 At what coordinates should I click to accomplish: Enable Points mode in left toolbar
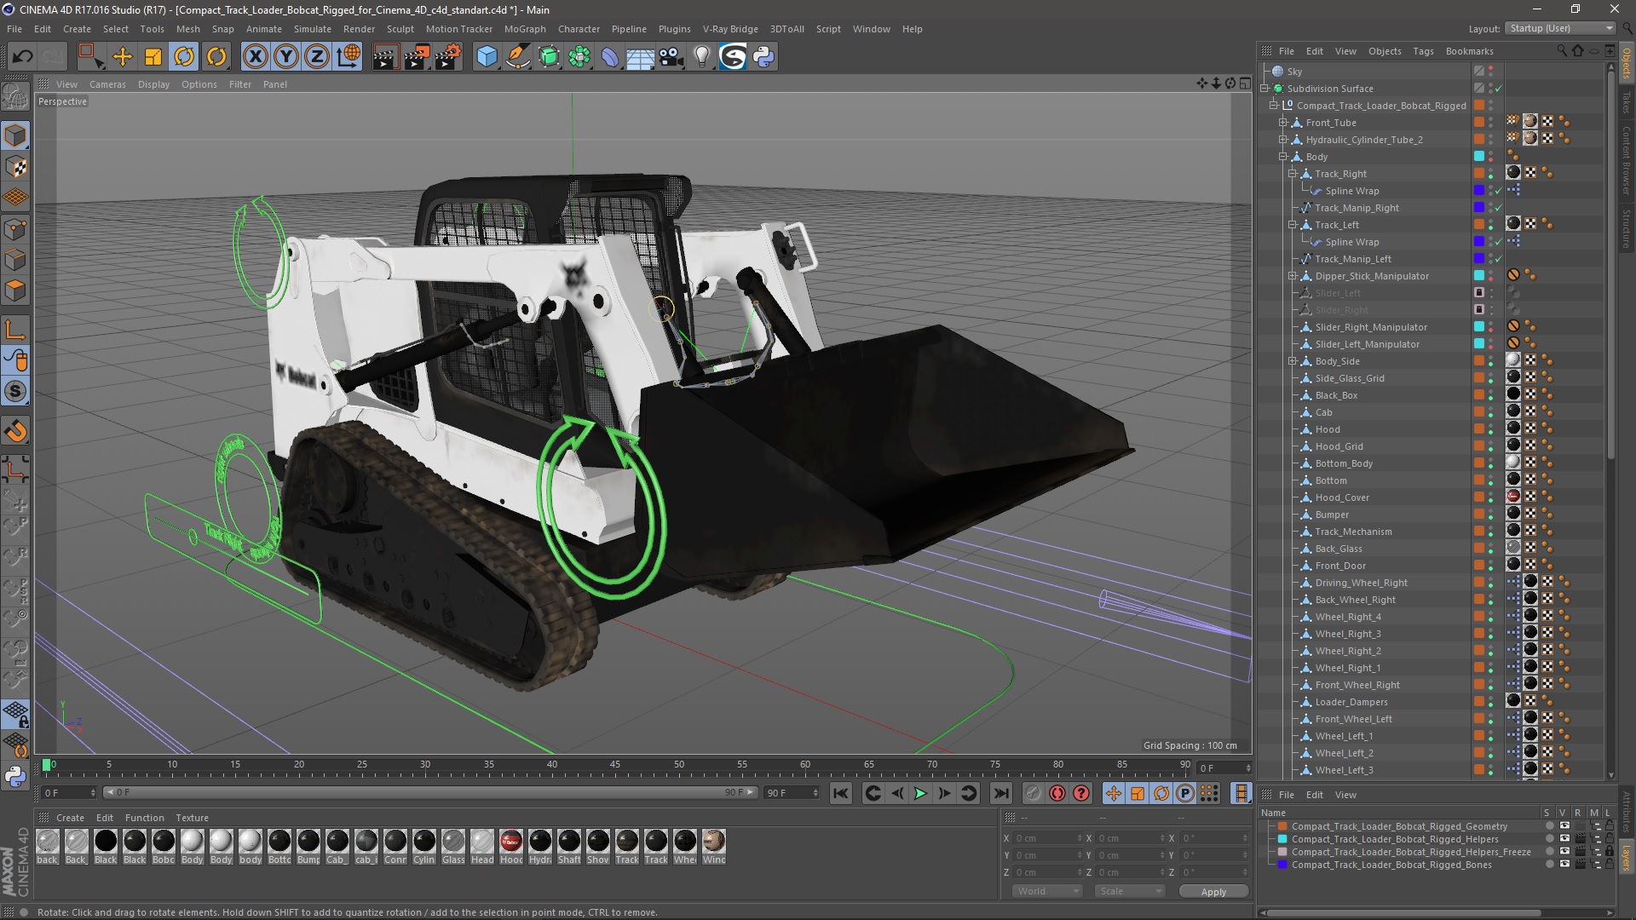tap(15, 229)
